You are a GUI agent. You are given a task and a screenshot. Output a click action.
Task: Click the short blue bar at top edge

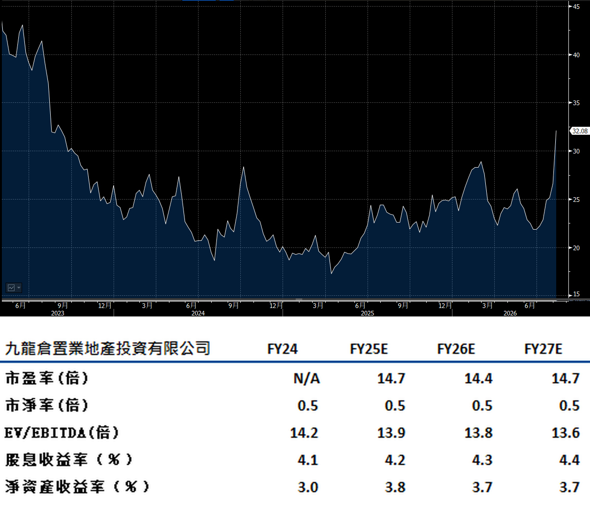(x=226, y=0)
